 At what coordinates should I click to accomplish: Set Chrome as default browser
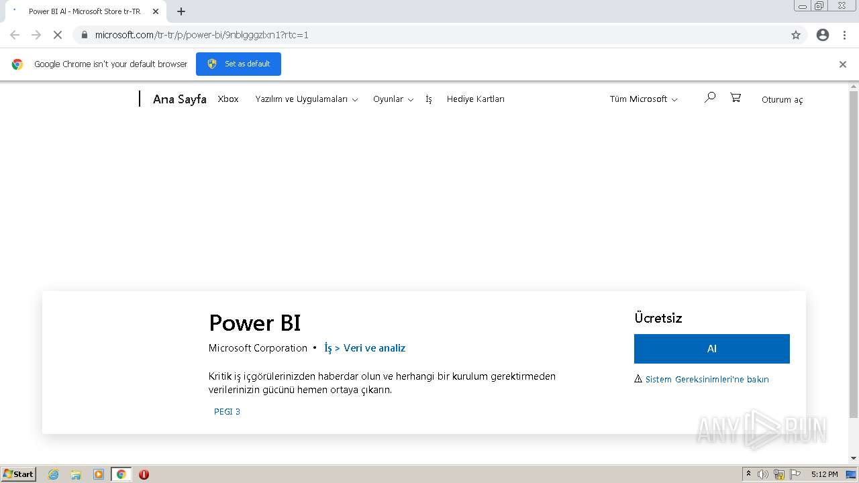point(238,64)
